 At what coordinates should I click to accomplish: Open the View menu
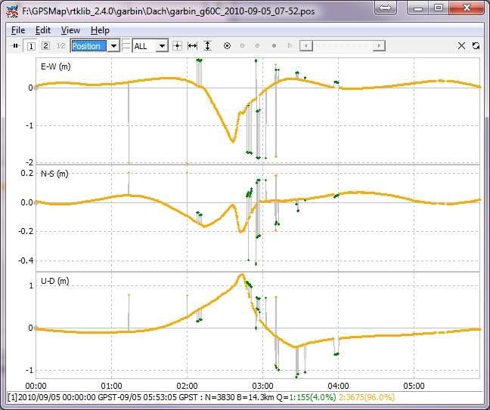[70, 30]
